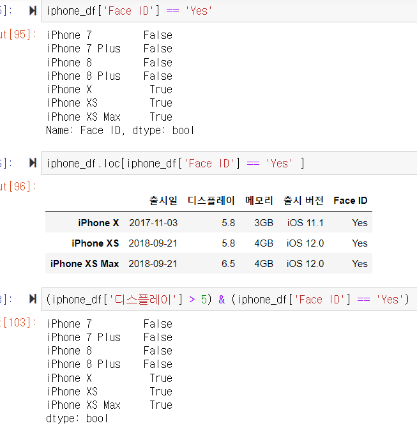Click the final 'dtype: bool' line
Image resolution: width=417 pixels, height=428 pixels.
click(x=77, y=418)
